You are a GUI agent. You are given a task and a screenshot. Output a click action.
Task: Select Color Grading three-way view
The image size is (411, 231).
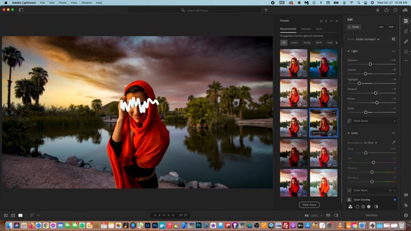pyautogui.click(x=350, y=206)
